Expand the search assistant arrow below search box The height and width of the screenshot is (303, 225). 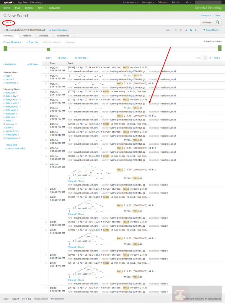point(6,26)
